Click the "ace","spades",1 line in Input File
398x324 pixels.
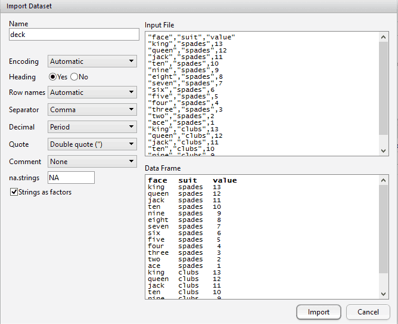point(181,122)
